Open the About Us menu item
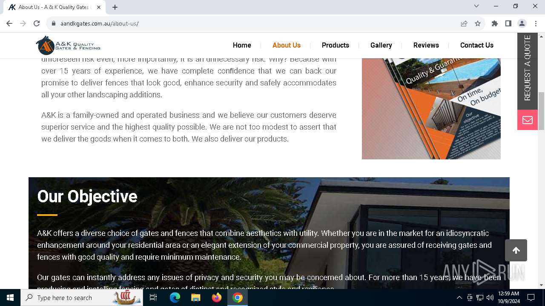The width and height of the screenshot is (545, 306). coord(287,45)
